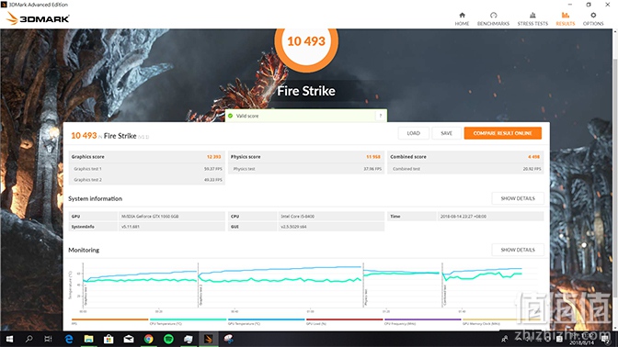This screenshot has width=618, height=347.
Task: Open Spotify from the taskbar
Action: tap(168, 339)
